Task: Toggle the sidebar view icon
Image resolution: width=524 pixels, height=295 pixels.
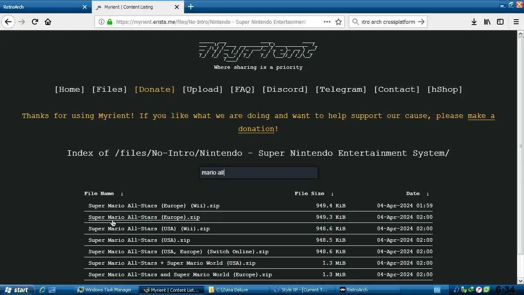Action: [500, 22]
